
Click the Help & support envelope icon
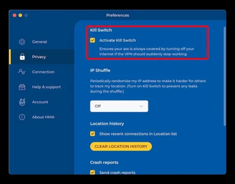[22, 87]
